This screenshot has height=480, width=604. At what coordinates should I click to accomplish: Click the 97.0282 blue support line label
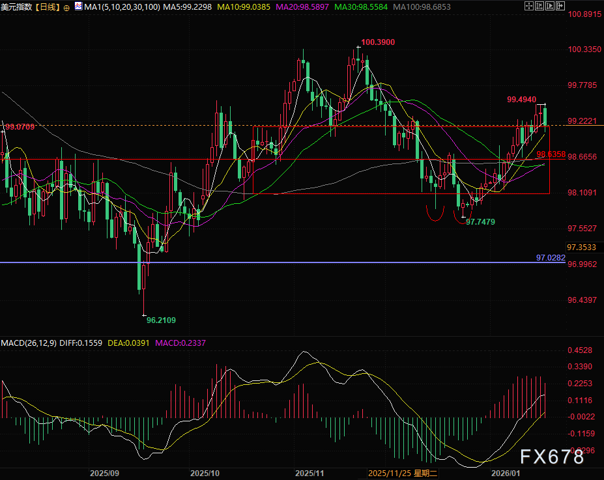pyautogui.click(x=551, y=258)
